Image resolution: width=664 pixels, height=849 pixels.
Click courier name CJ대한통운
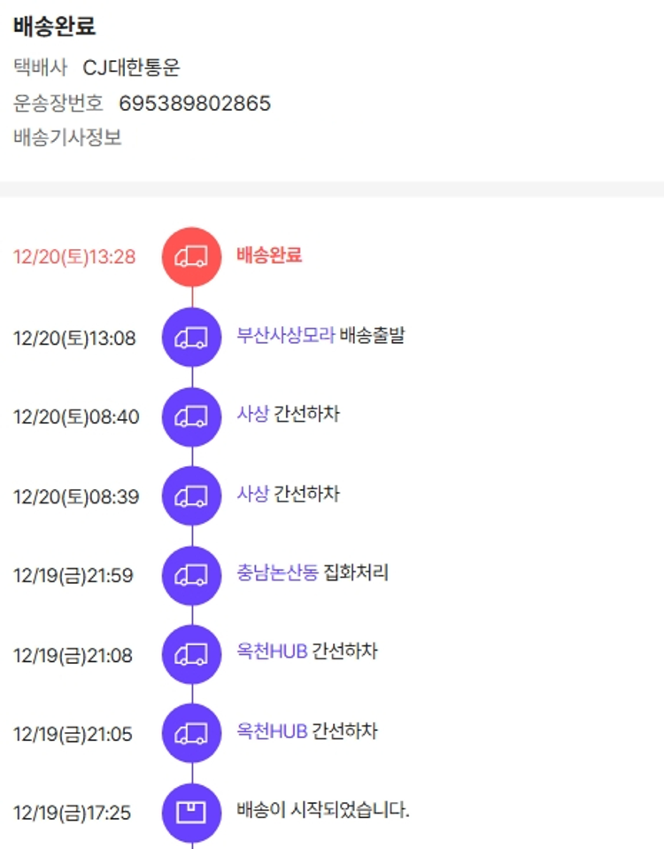click(131, 67)
